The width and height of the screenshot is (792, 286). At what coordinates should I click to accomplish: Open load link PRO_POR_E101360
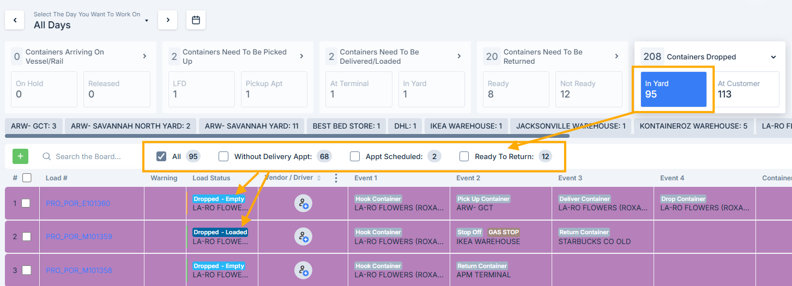(78, 204)
